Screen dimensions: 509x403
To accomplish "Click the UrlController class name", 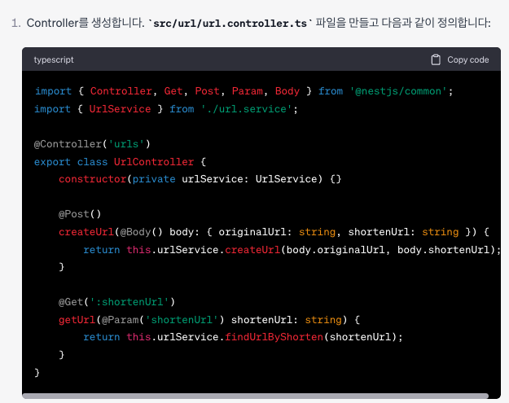I will [154, 161].
